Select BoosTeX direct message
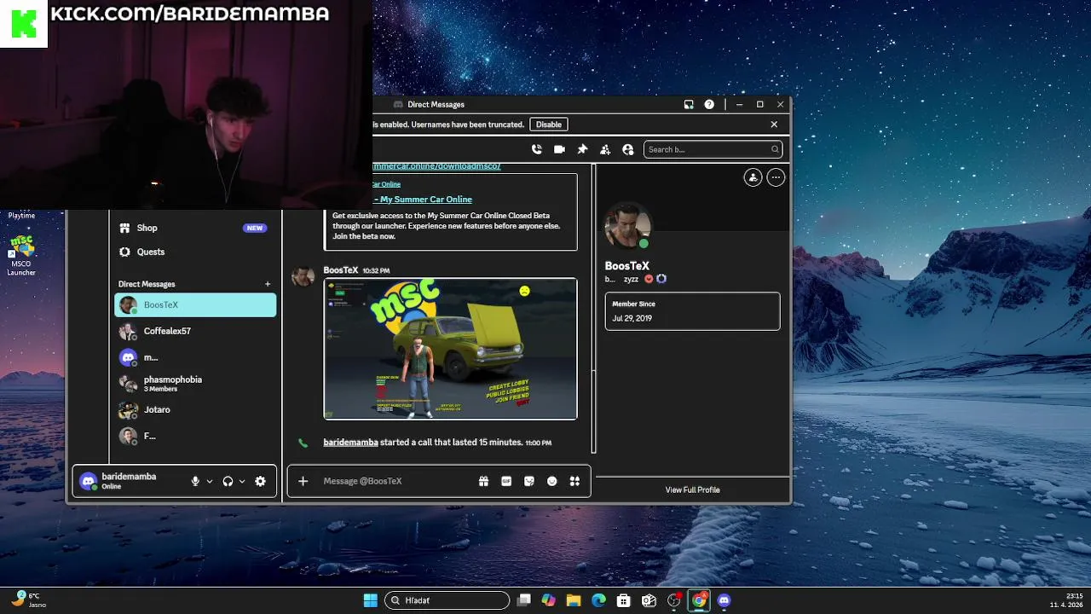 click(195, 304)
